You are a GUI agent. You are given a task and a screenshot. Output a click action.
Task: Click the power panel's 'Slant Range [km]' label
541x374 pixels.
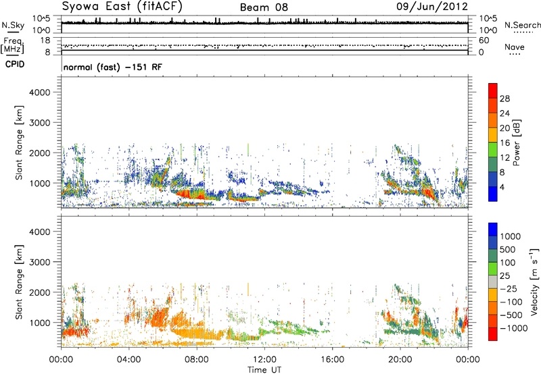point(19,142)
